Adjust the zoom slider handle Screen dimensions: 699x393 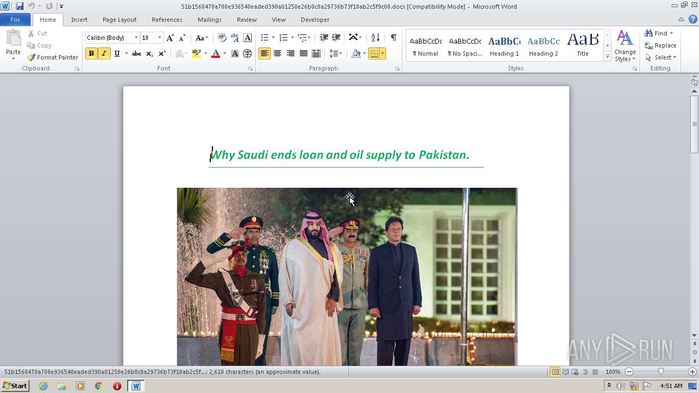(661, 372)
